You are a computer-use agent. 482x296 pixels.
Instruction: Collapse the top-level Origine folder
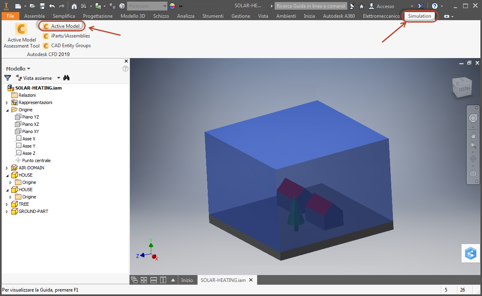coord(7,110)
